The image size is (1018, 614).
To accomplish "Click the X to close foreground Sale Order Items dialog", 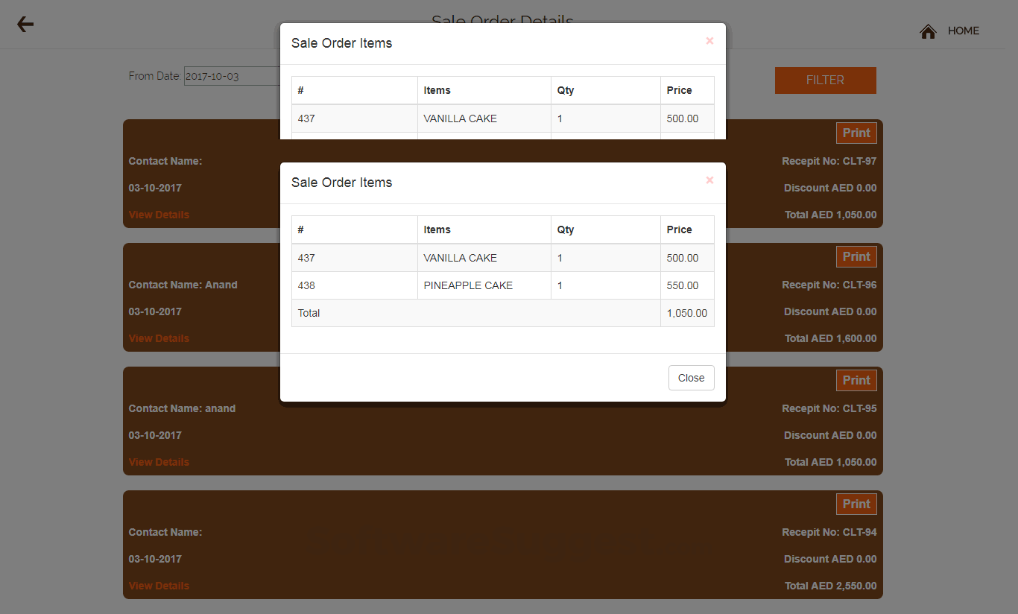I will coord(709,180).
